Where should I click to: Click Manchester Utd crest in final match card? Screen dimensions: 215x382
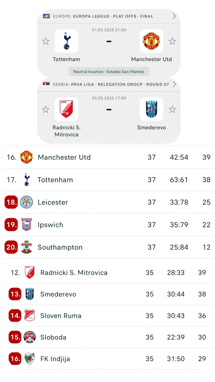click(151, 41)
